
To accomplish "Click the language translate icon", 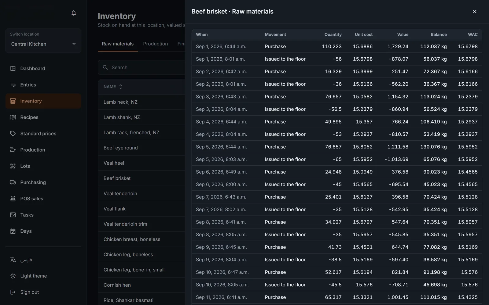I will 13,260.
